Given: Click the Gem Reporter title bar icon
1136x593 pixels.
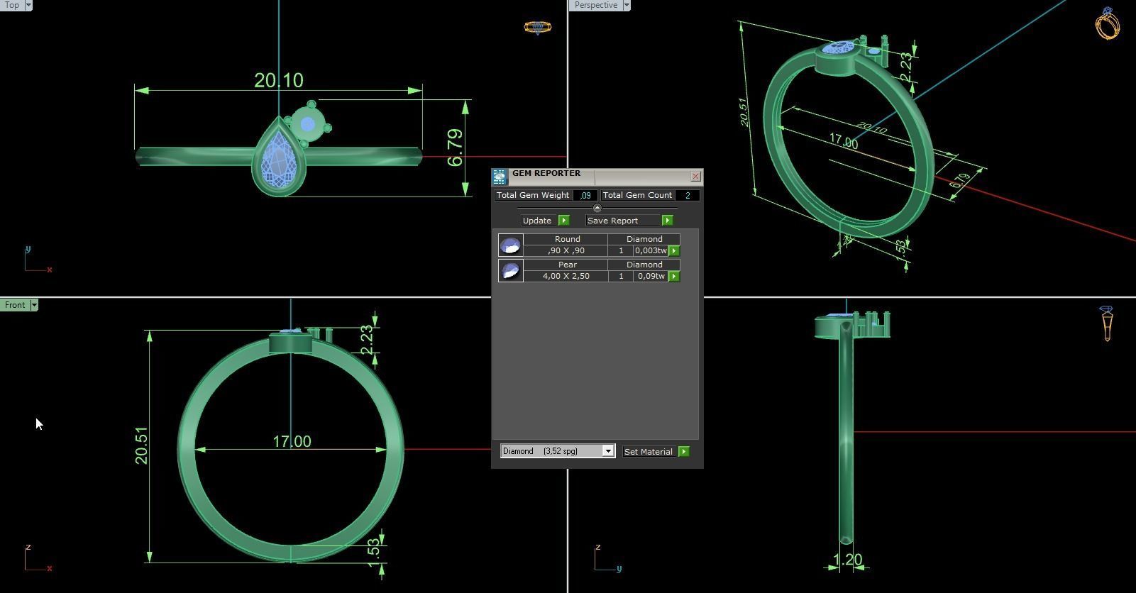Looking at the screenshot, I should click(x=500, y=177).
